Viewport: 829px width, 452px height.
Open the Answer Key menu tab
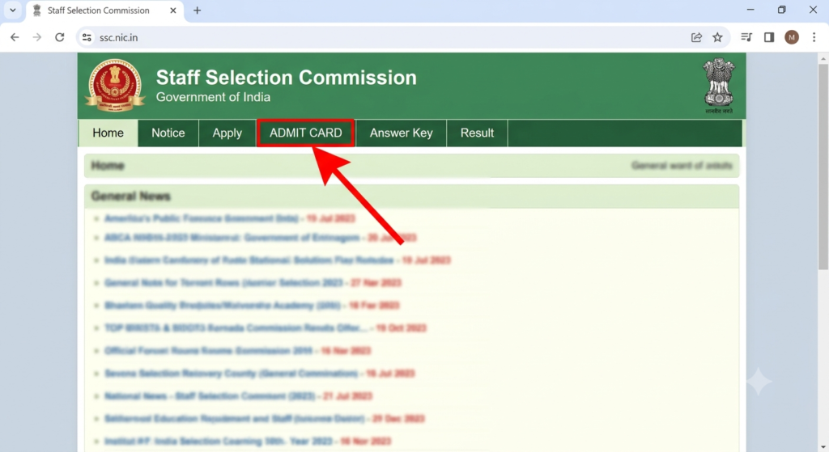[401, 133]
